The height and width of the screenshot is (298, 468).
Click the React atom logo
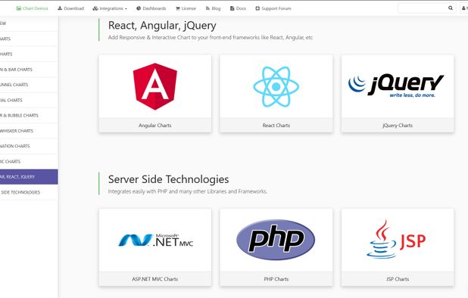pos(276,87)
